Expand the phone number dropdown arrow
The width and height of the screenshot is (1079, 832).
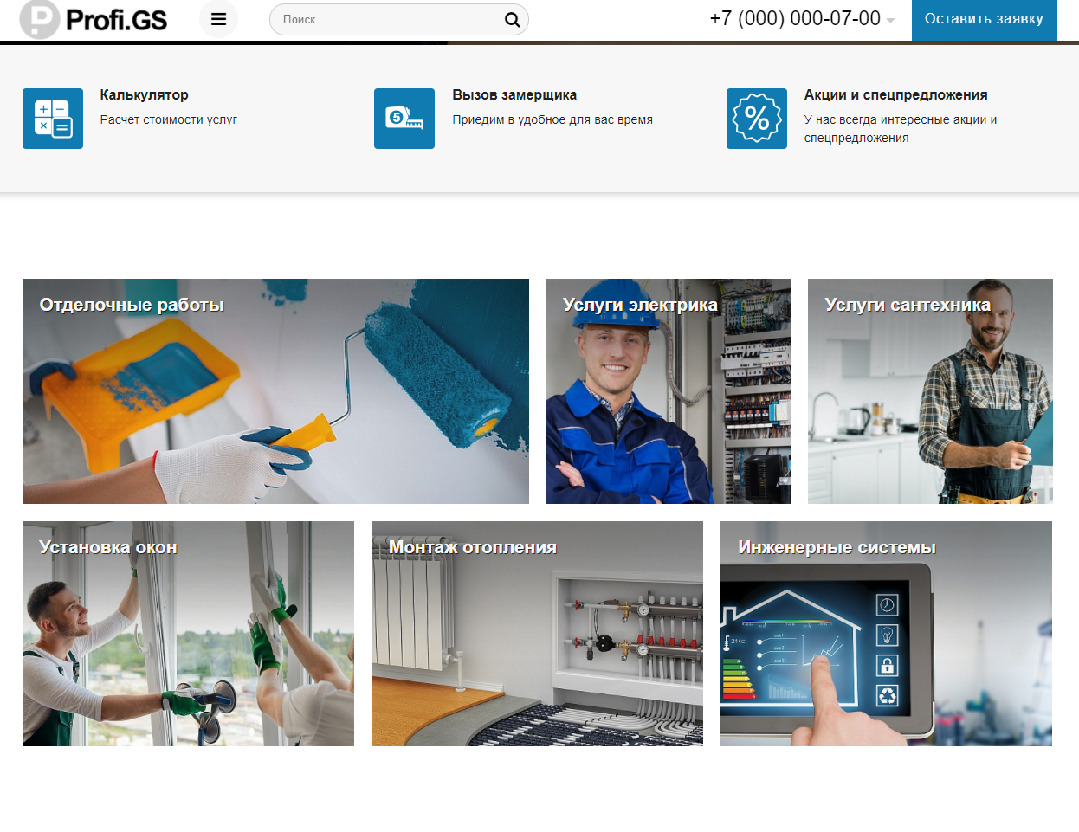[890, 21]
